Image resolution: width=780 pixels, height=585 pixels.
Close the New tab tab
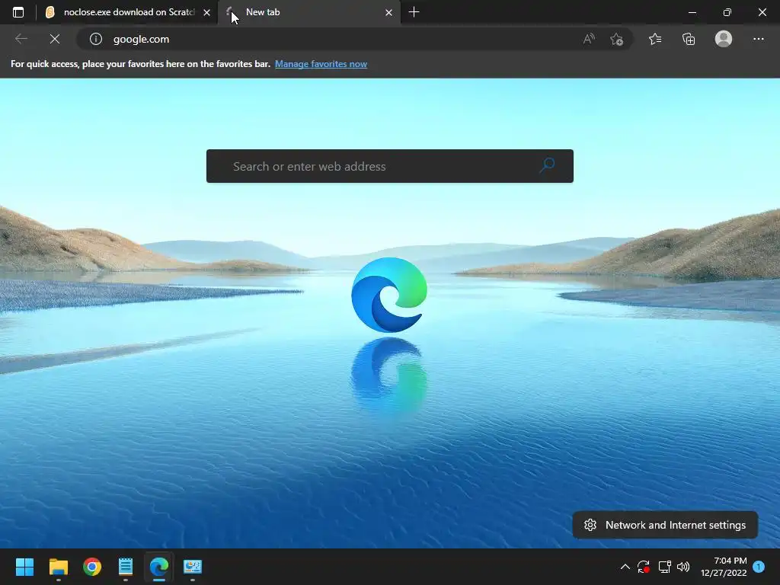click(388, 12)
